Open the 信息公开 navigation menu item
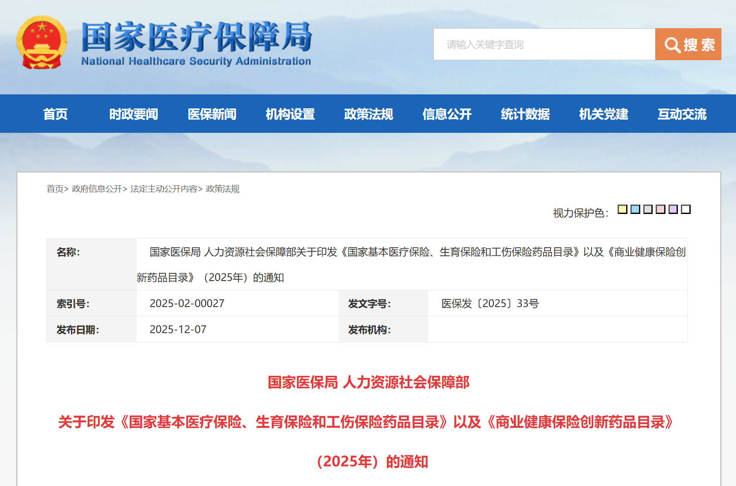This screenshot has width=736, height=486. pyautogui.click(x=447, y=114)
